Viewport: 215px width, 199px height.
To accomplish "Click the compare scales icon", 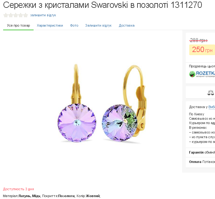I will [x=211, y=93].
